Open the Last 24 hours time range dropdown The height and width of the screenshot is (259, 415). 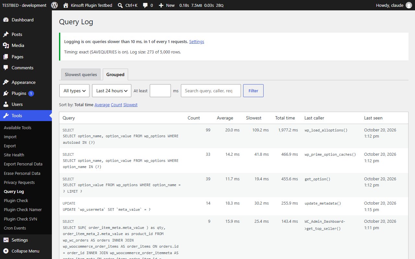tap(112, 91)
